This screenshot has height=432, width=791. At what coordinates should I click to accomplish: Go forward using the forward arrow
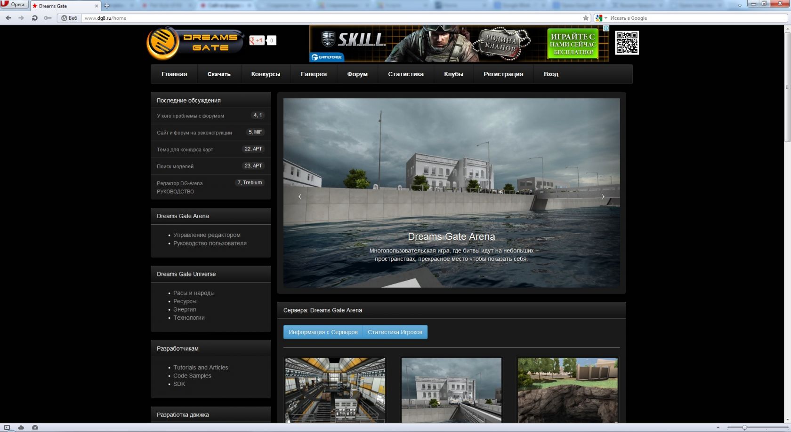pos(21,18)
